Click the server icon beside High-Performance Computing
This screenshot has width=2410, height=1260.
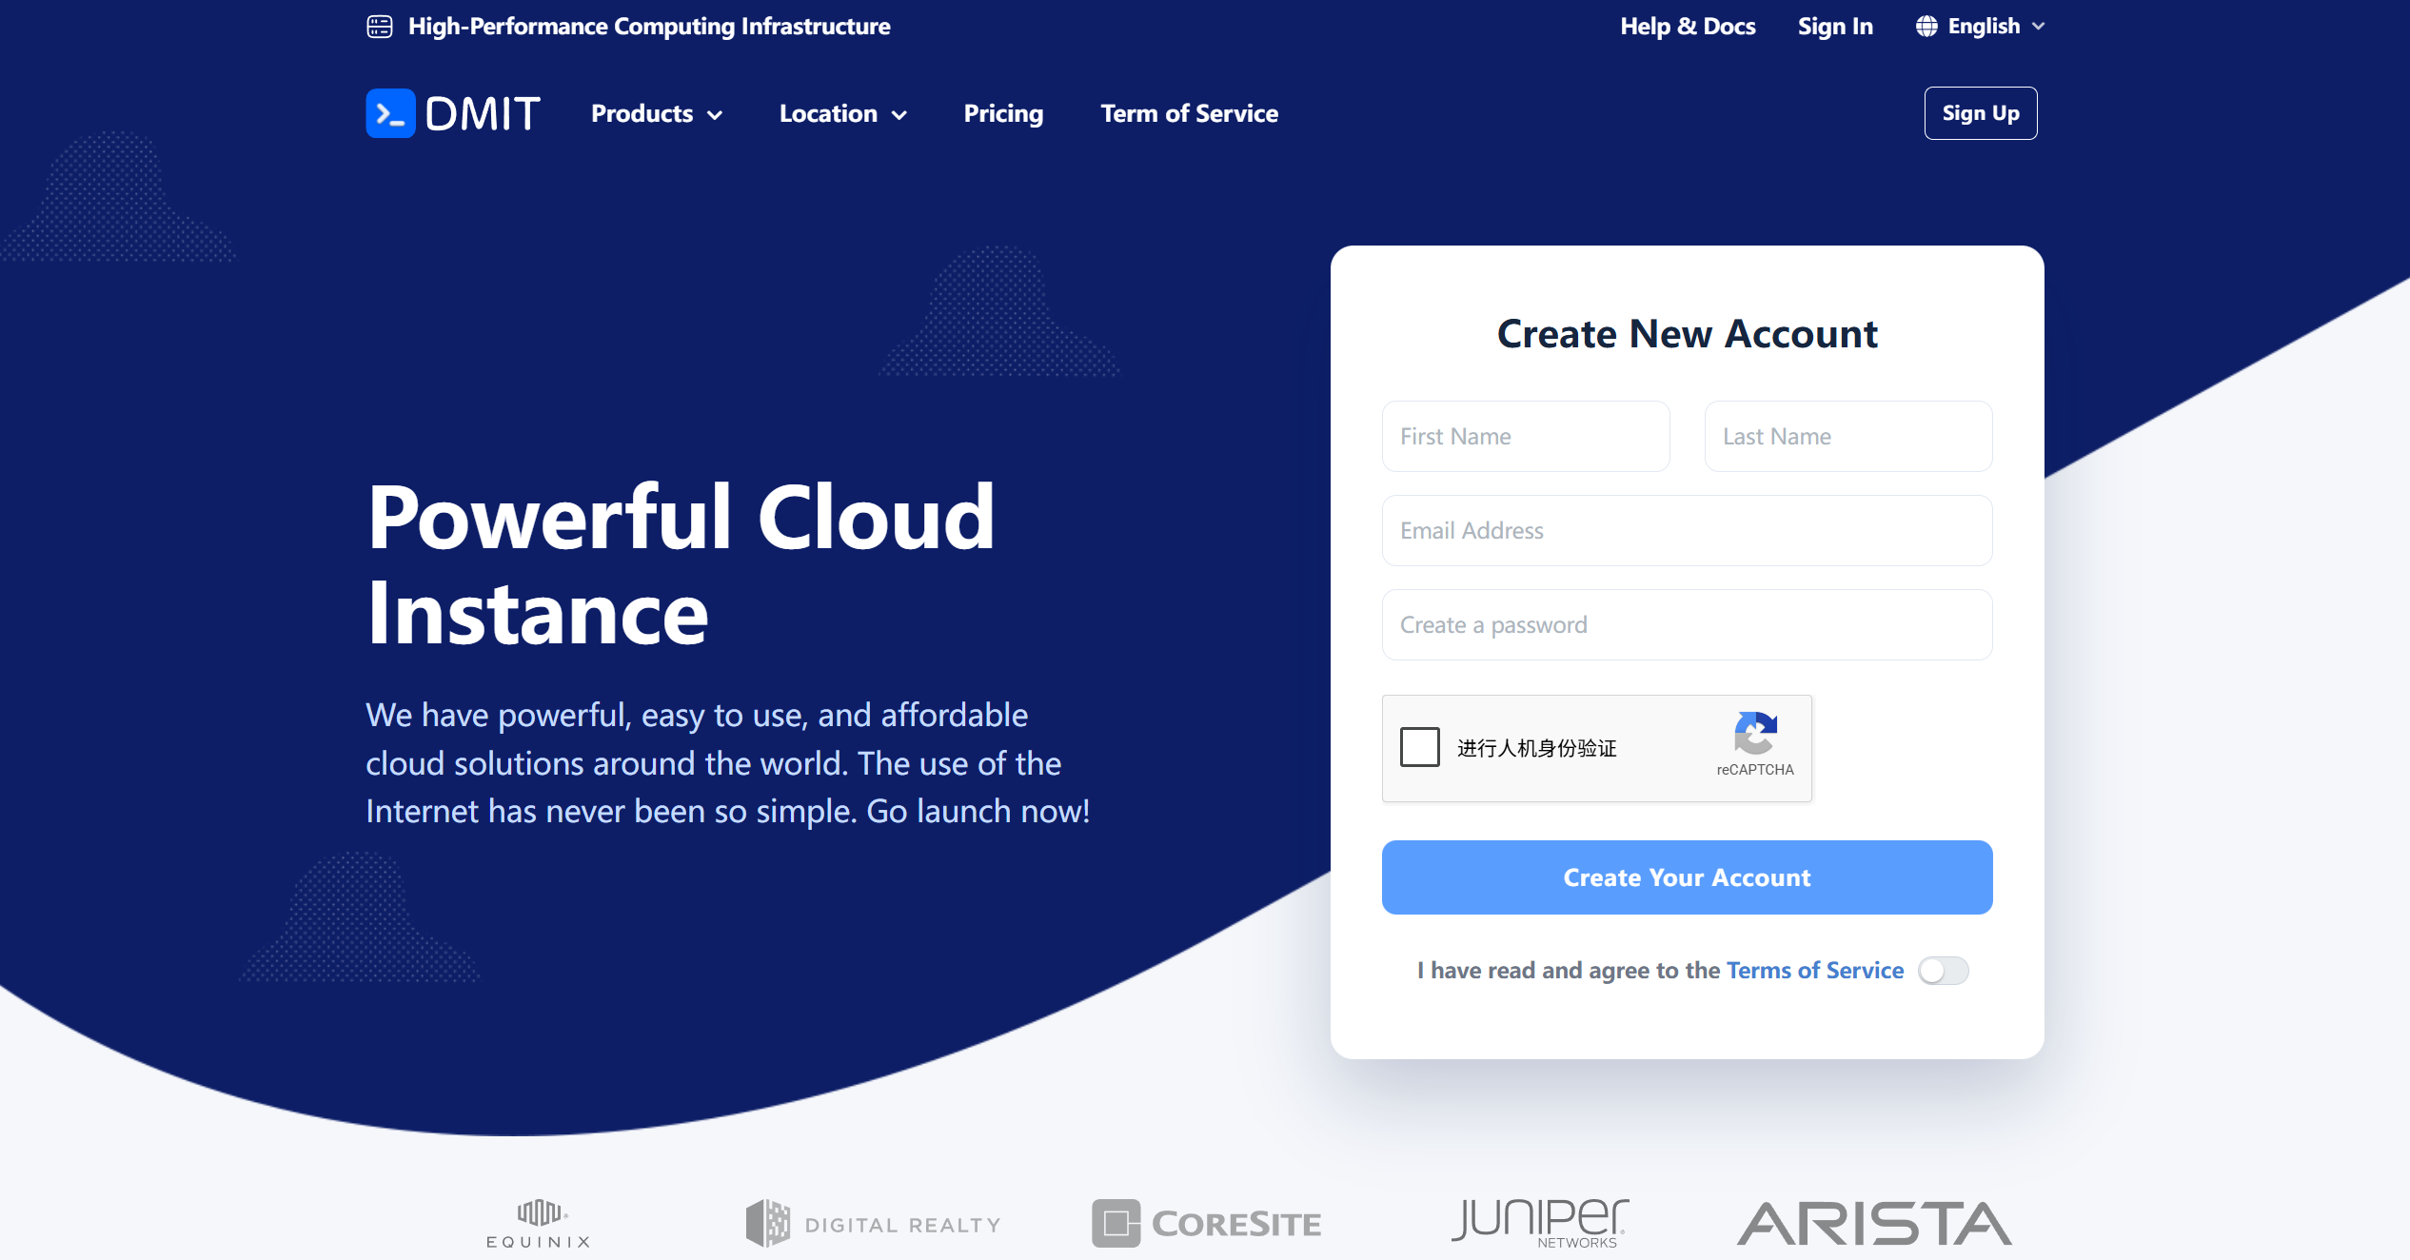tap(380, 27)
